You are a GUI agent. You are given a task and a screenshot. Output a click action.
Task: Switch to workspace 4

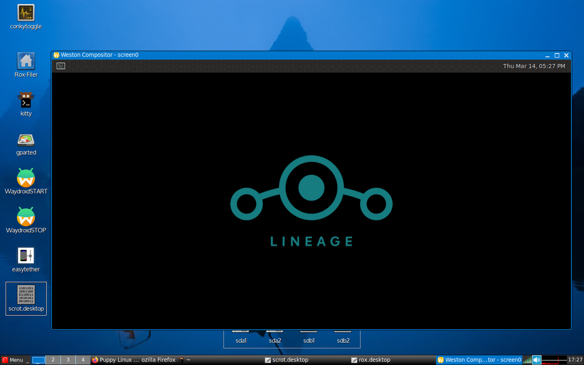(x=83, y=360)
